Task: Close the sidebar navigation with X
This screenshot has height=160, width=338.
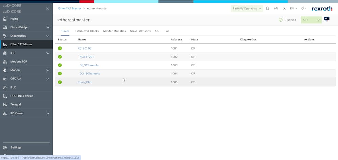Action: click(47, 9)
